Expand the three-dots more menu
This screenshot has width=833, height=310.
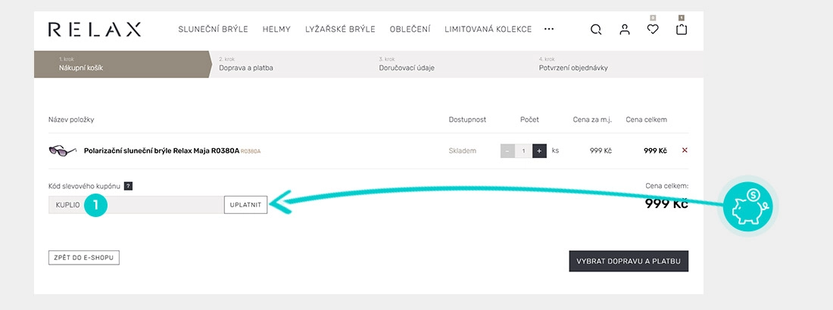pos(549,29)
